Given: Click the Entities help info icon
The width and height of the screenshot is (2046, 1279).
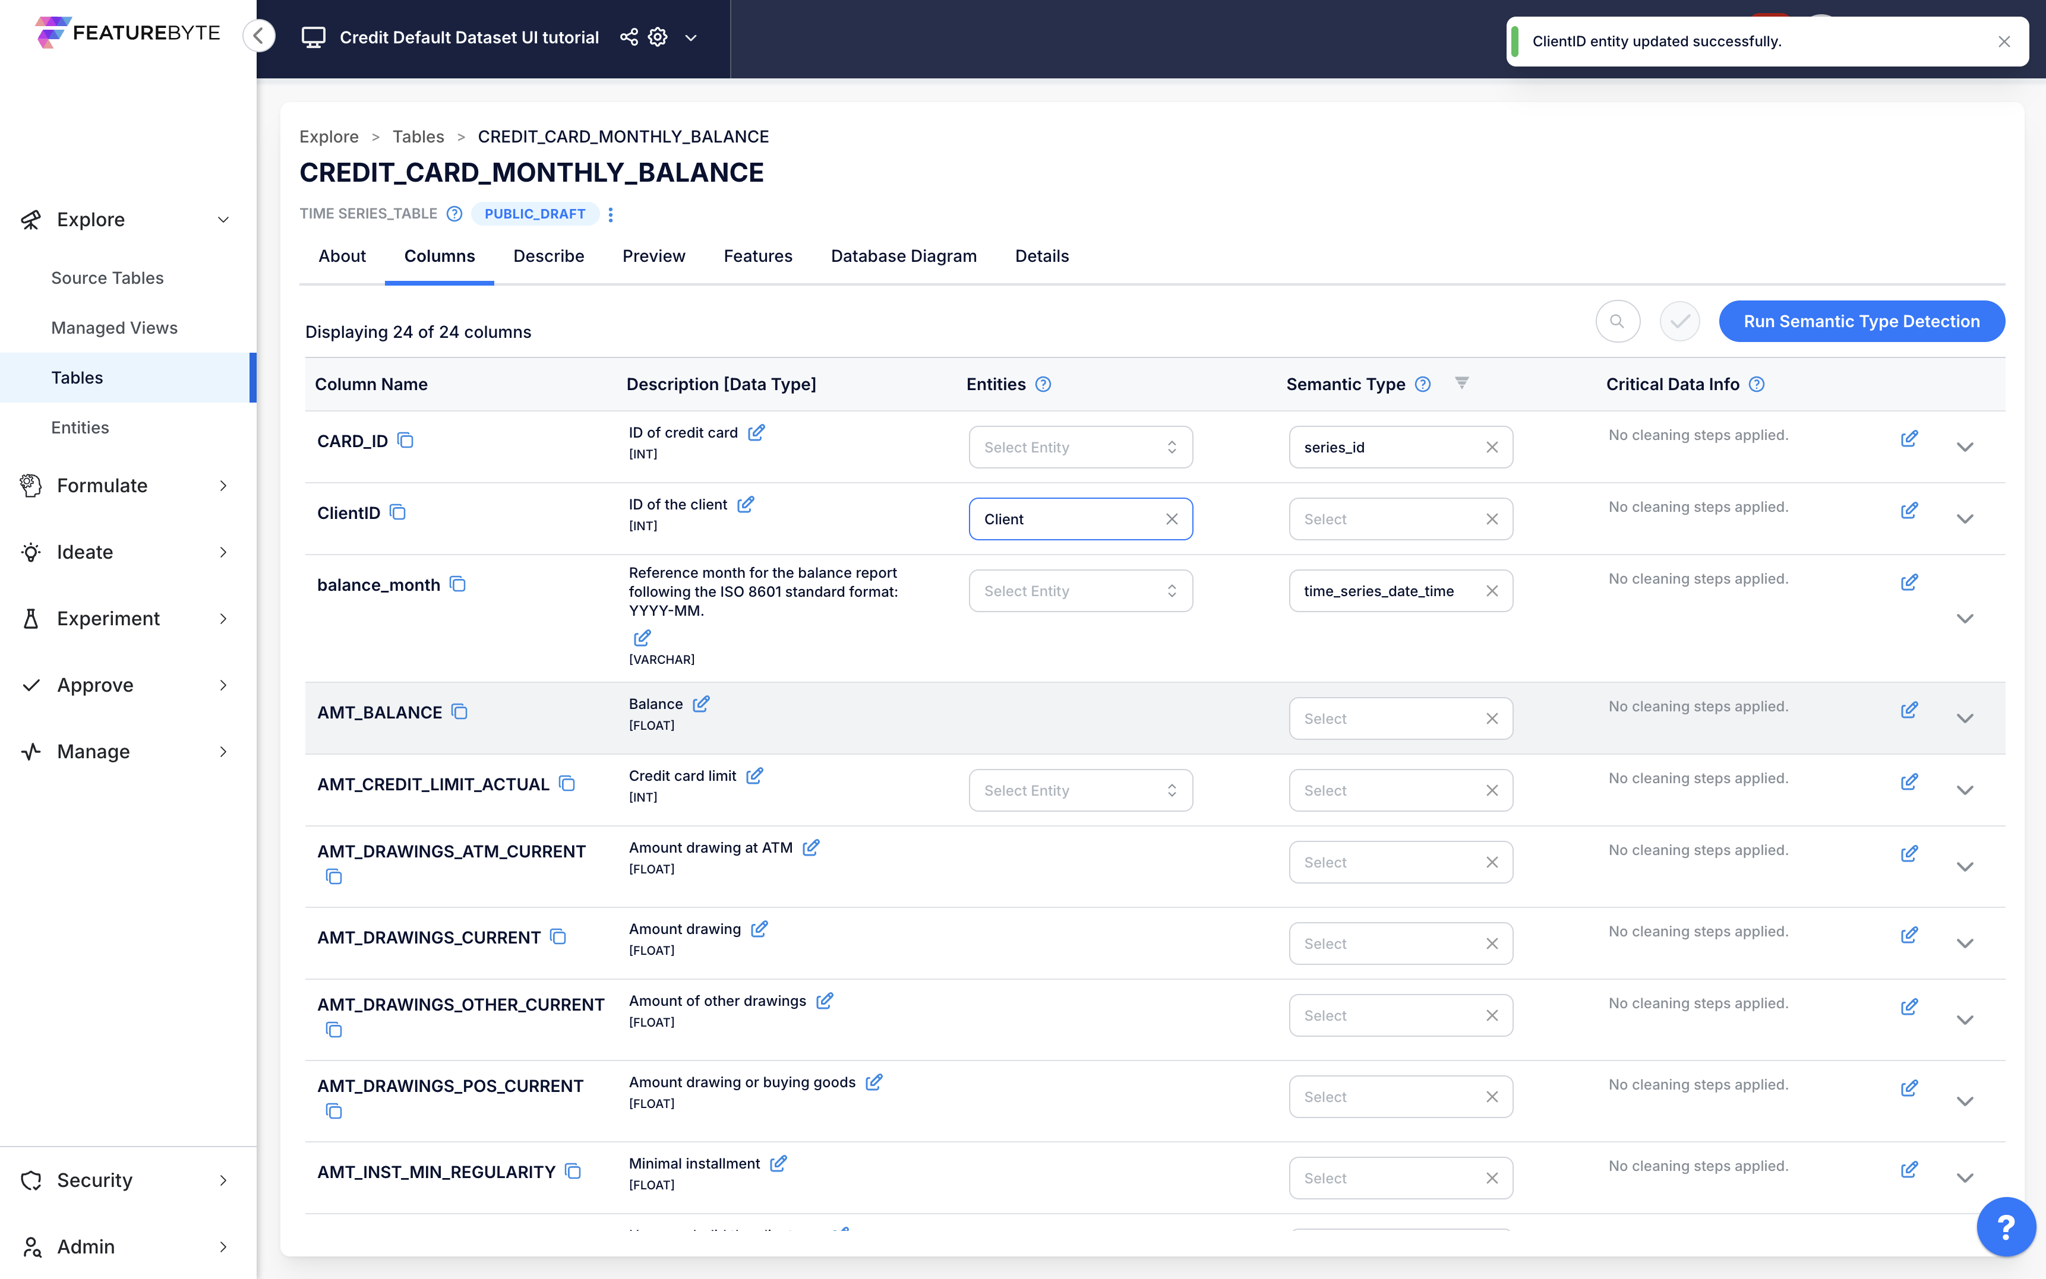Looking at the screenshot, I should (x=1043, y=384).
